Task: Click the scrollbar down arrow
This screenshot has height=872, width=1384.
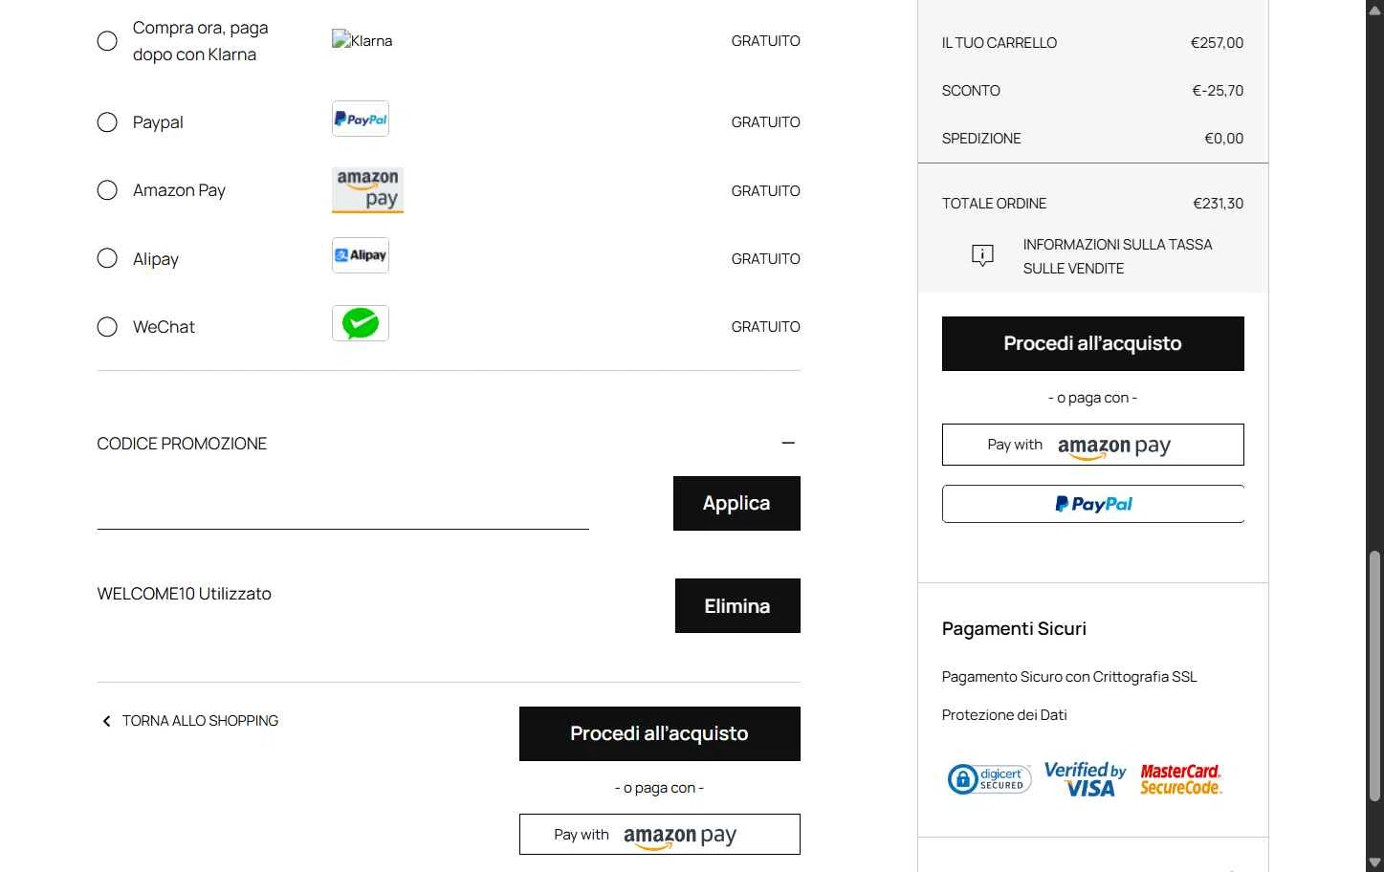Action: (x=1375, y=862)
